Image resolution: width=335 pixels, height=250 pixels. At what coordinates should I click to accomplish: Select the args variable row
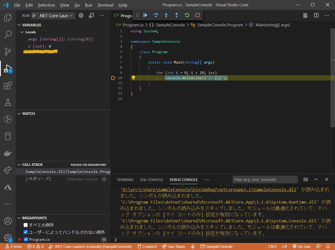click(x=63, y=39)
